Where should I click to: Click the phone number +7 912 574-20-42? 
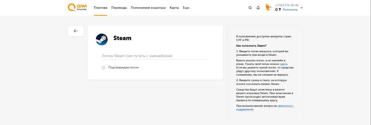click(x=287, y=5)
